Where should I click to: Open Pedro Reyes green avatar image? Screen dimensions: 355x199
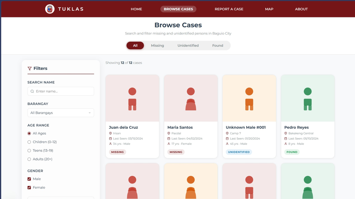[308, 99]
